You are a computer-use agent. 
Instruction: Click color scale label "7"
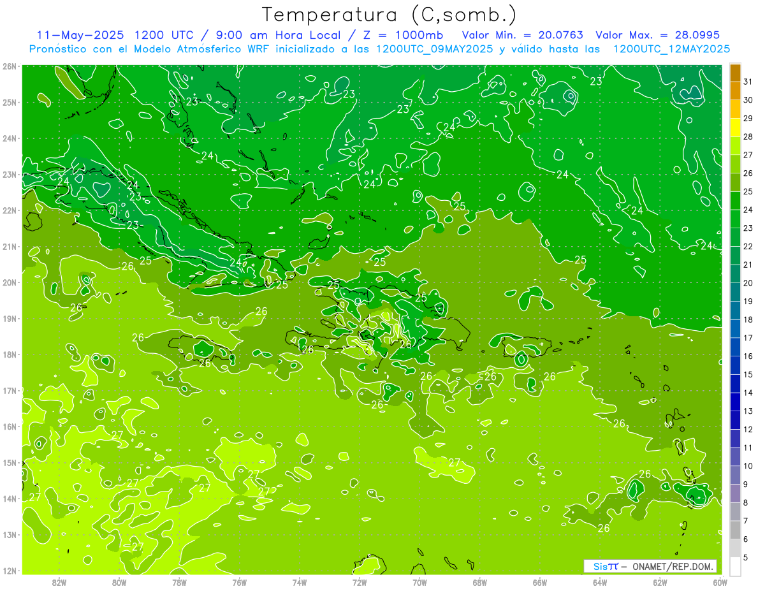(745, 520)
